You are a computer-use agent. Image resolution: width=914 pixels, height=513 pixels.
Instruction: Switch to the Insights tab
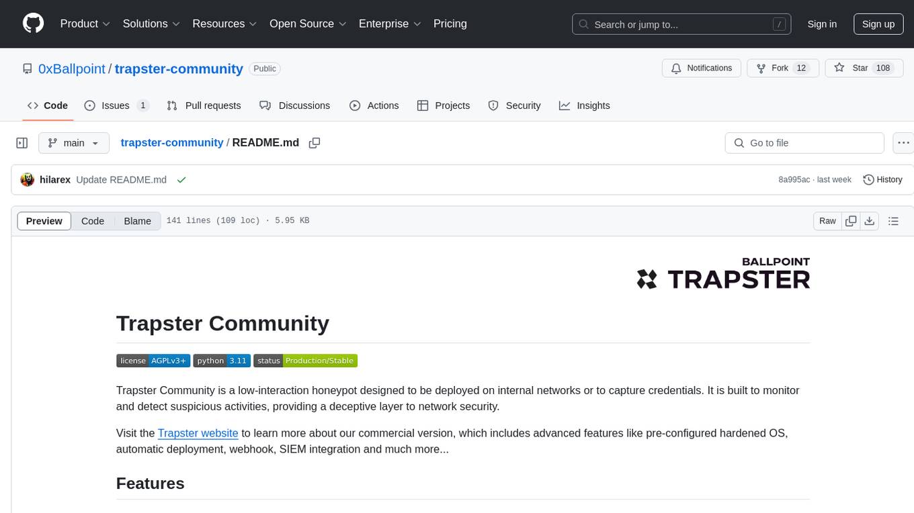point(585,105)
